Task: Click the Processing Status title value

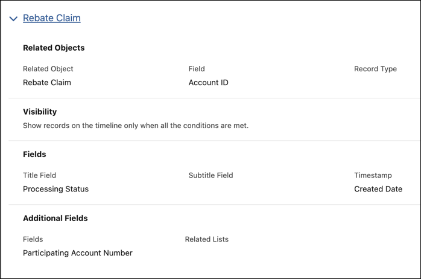Action: [55, 189]
